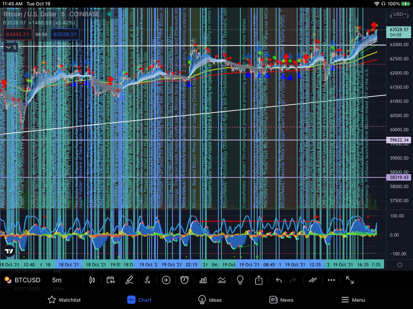This screenshot has width=413, height=309.
Task: Tap the red sell price 63442.71 button
Action: 18,34
